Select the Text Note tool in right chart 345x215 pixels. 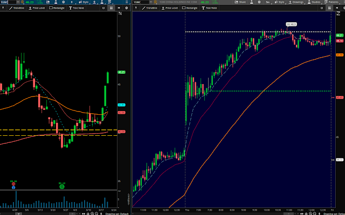tap(209, 8)
